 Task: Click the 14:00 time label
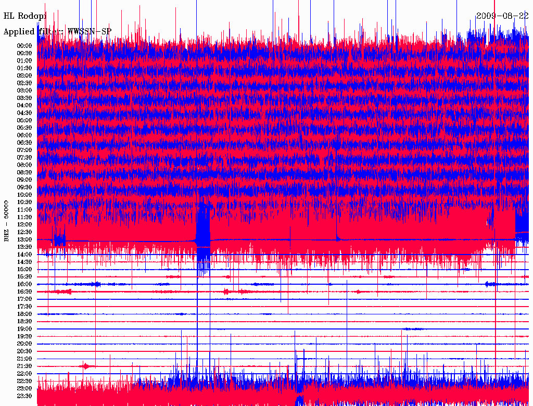24,255
